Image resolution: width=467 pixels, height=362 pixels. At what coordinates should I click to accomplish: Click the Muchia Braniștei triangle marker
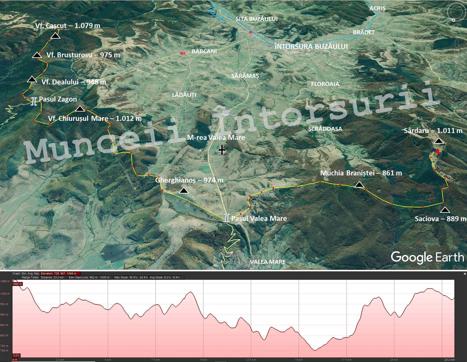pos(359,185)
